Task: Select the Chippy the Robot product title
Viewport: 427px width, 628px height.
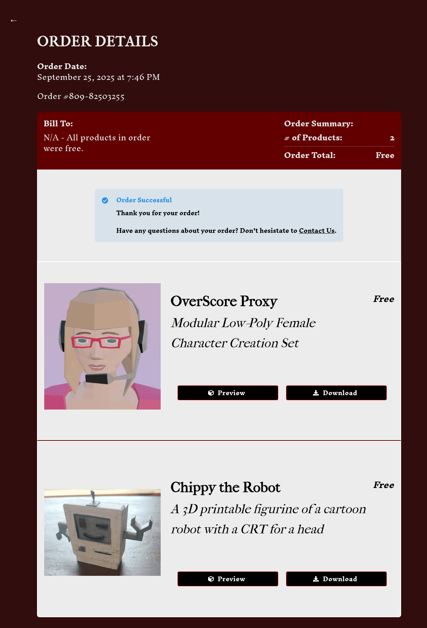Action: (225, 487)
